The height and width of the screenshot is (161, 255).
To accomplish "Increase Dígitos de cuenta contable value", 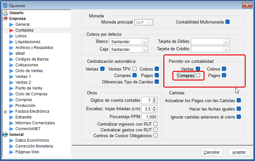I will click(154, 99).
